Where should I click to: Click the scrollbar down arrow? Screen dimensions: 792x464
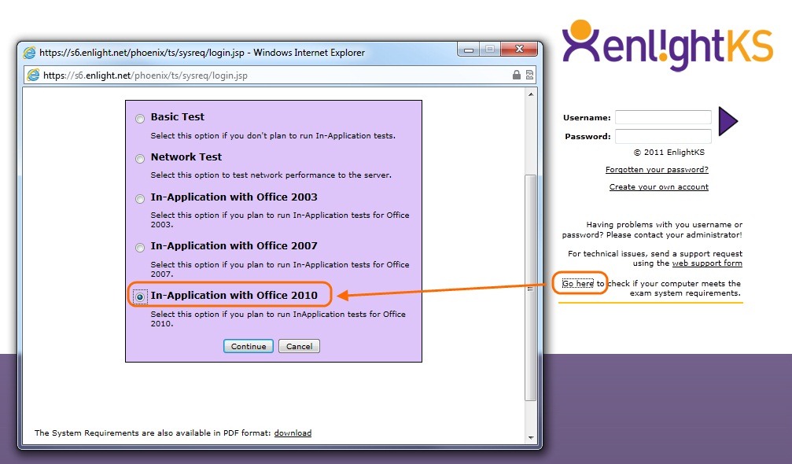[x=531, y=437]
